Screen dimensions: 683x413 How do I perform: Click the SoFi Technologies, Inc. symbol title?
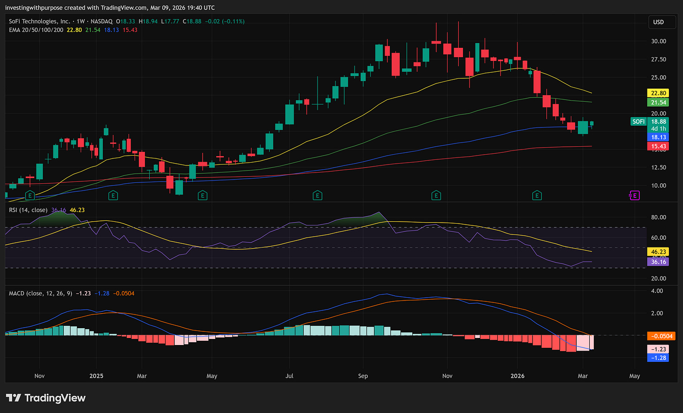tap(40, 21)
